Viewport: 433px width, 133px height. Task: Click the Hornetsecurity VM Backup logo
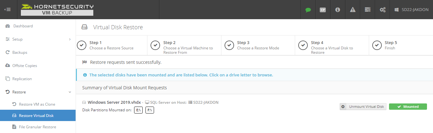coord(57,10)
